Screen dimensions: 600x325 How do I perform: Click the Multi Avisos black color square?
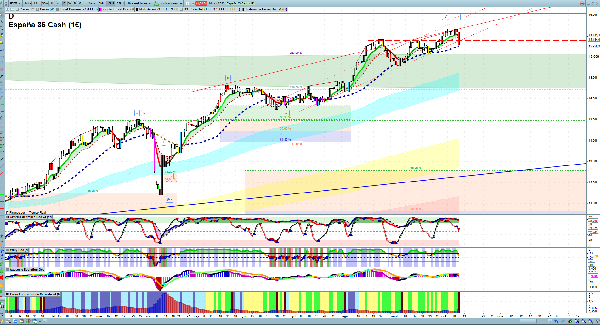tap(137, 9)
